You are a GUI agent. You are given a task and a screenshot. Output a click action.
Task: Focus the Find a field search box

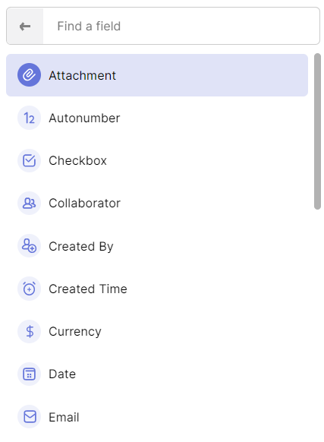181,27
